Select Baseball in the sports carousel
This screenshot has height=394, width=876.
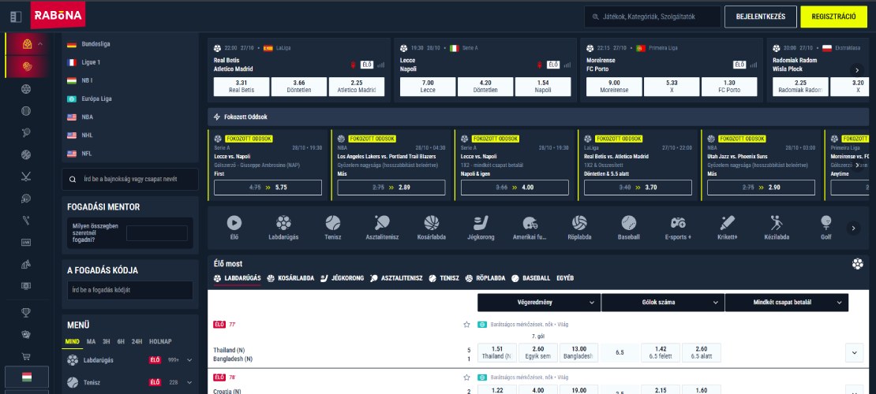[x=628, y=228]
